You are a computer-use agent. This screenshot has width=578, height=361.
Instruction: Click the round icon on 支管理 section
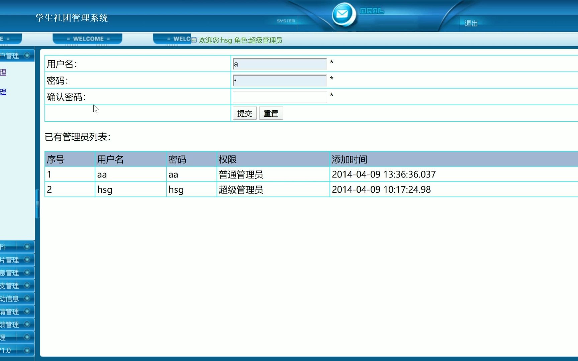pos(27,285)
